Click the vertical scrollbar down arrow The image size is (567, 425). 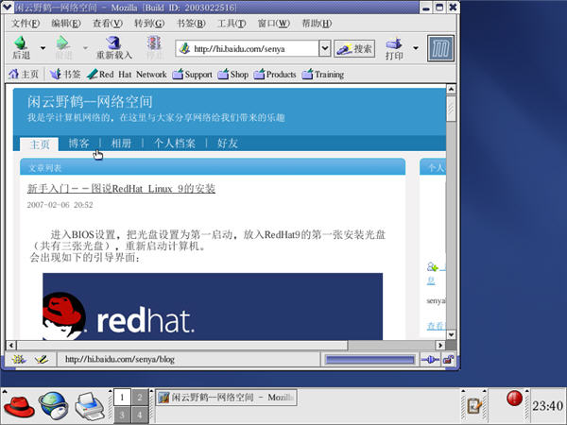(451, 335)
